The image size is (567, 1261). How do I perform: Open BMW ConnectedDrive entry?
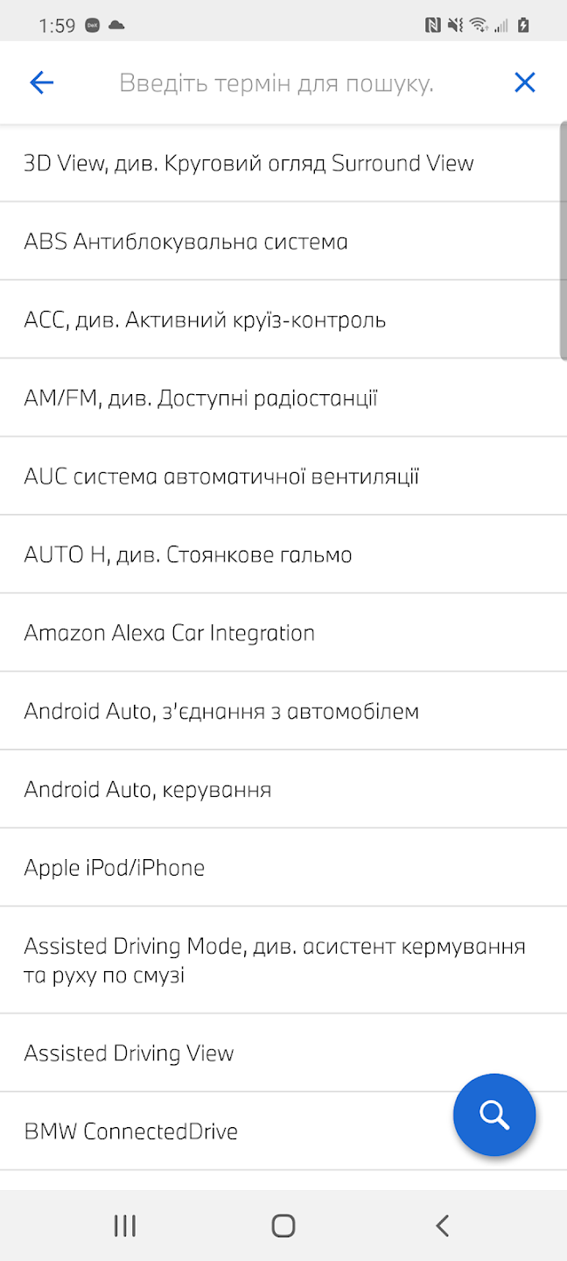click(131, 1131)
